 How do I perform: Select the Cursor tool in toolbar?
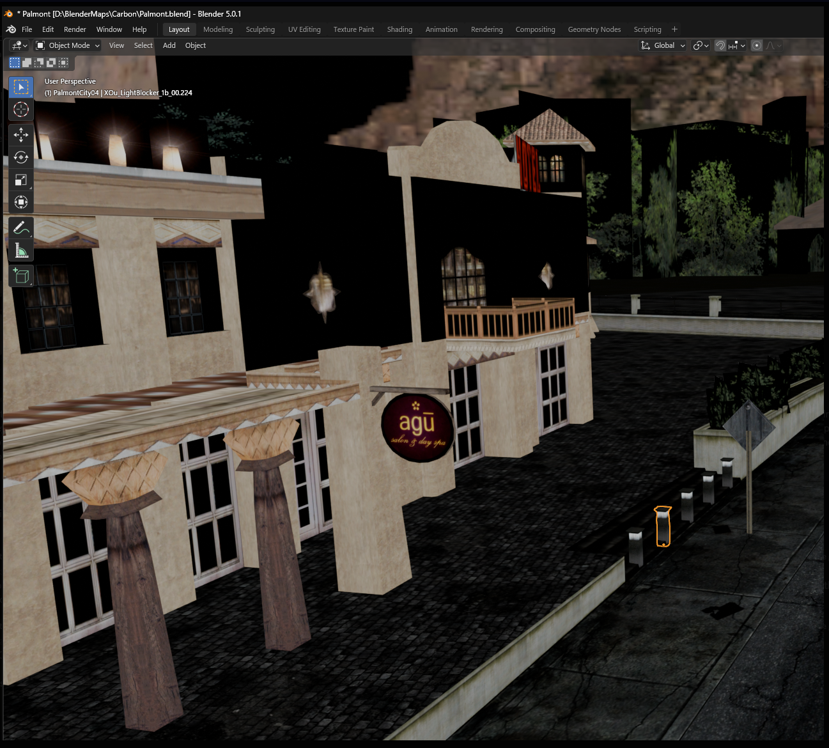[x=21, y=109]
